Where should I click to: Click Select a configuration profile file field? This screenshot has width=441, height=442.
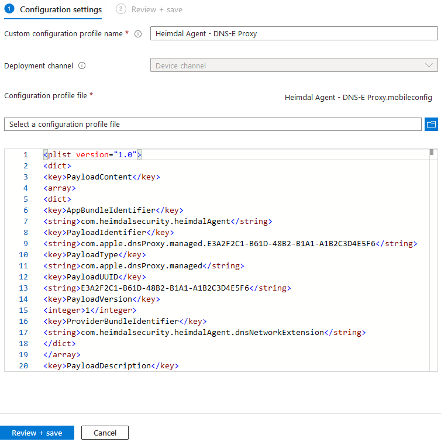[x=213, y=125]
